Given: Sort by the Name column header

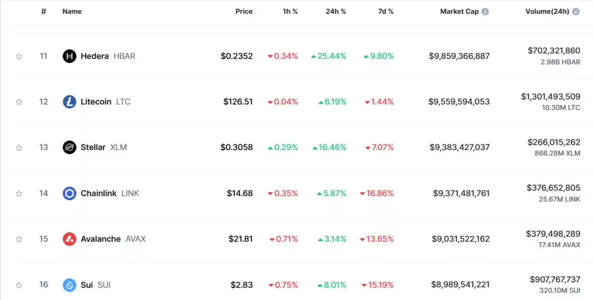Looking at the screenshot, I should [x=72, y=11].
